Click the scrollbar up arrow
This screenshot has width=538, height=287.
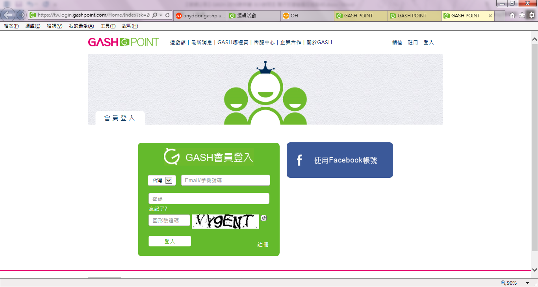coord(534,39)
